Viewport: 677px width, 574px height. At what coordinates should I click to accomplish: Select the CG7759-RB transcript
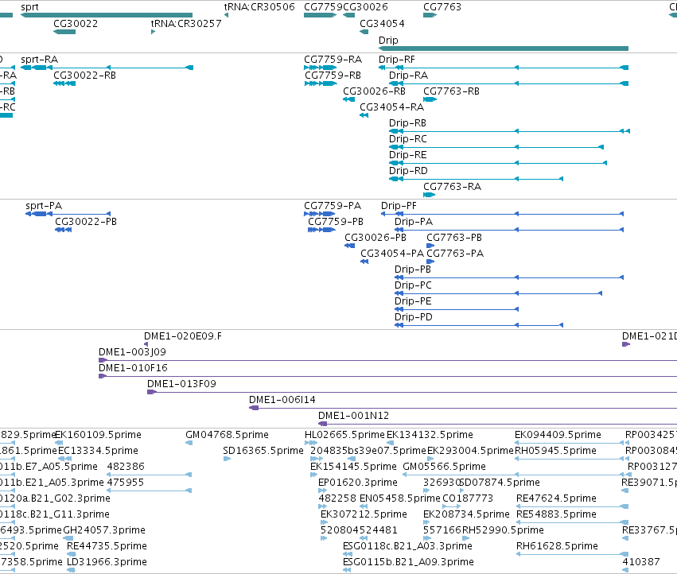point(333,75)
